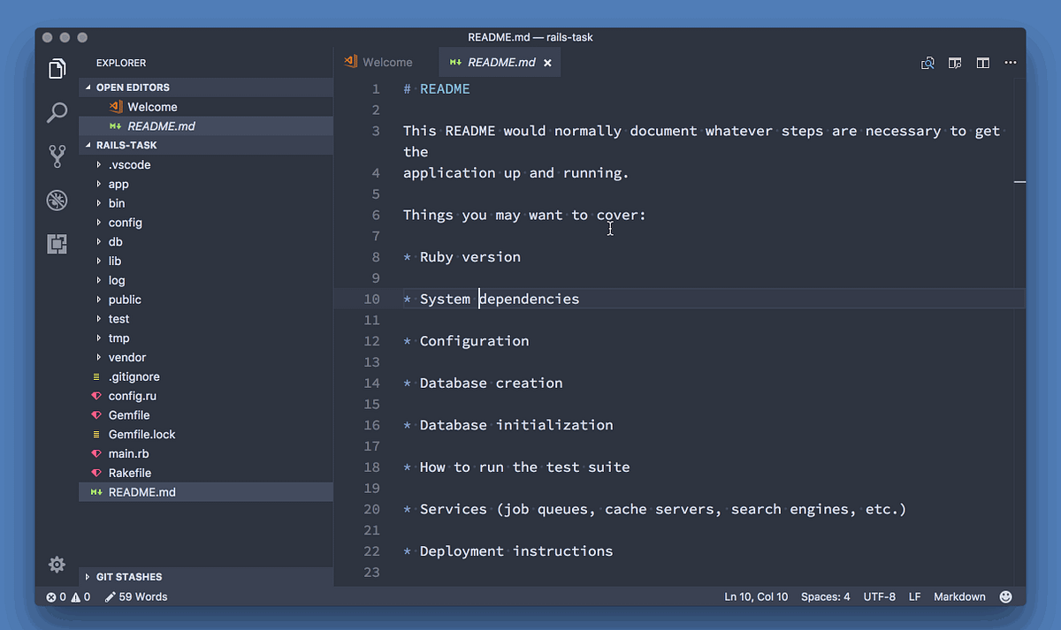Switch to the Welcome tab
1061x630 pixels.
tap(385, 62)
